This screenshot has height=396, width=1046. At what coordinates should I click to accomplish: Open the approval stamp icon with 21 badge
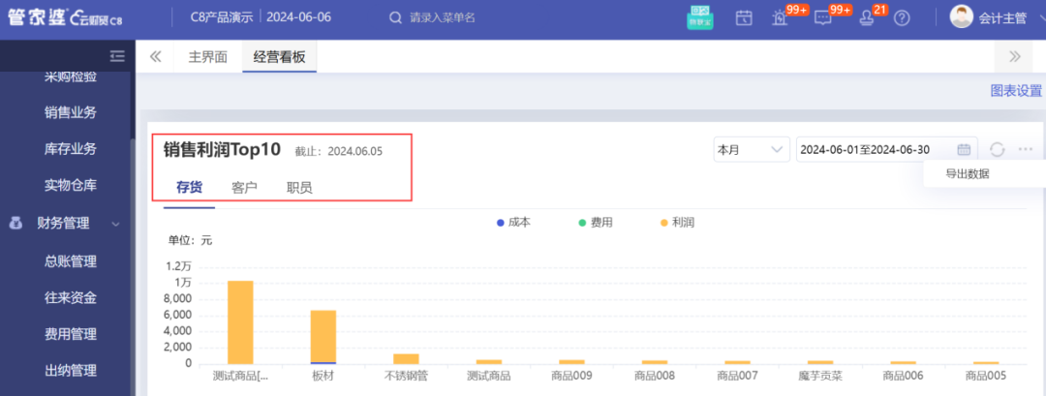pos(867,18)
